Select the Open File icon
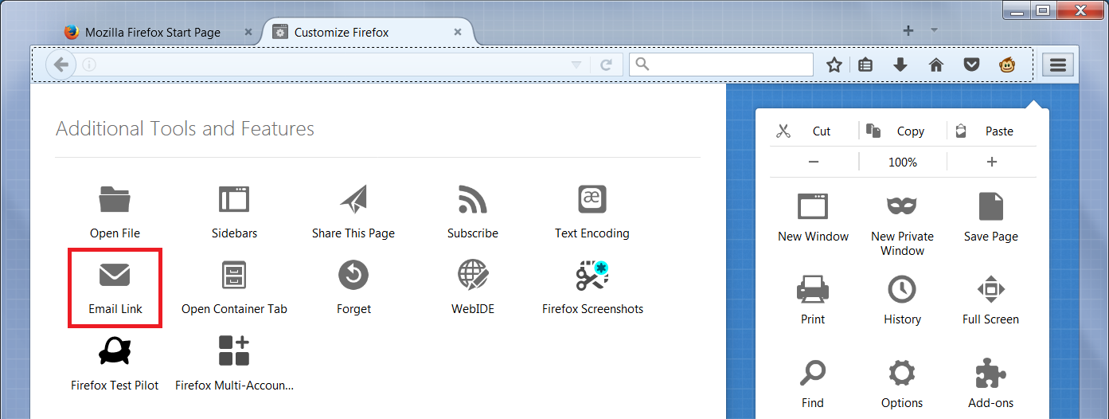 point(115,199)
